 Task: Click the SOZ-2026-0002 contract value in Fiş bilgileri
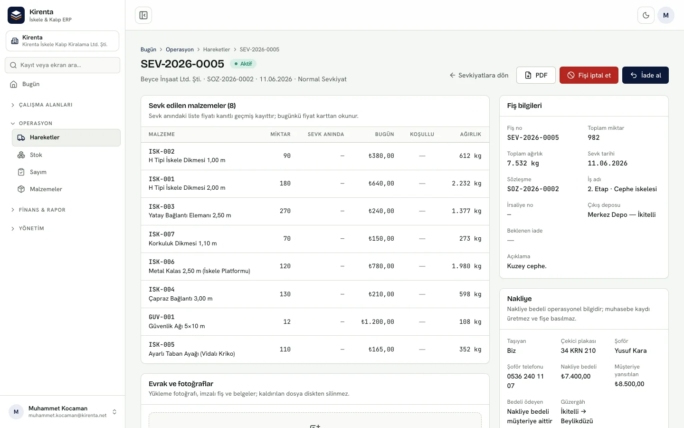tap(533, 189)
